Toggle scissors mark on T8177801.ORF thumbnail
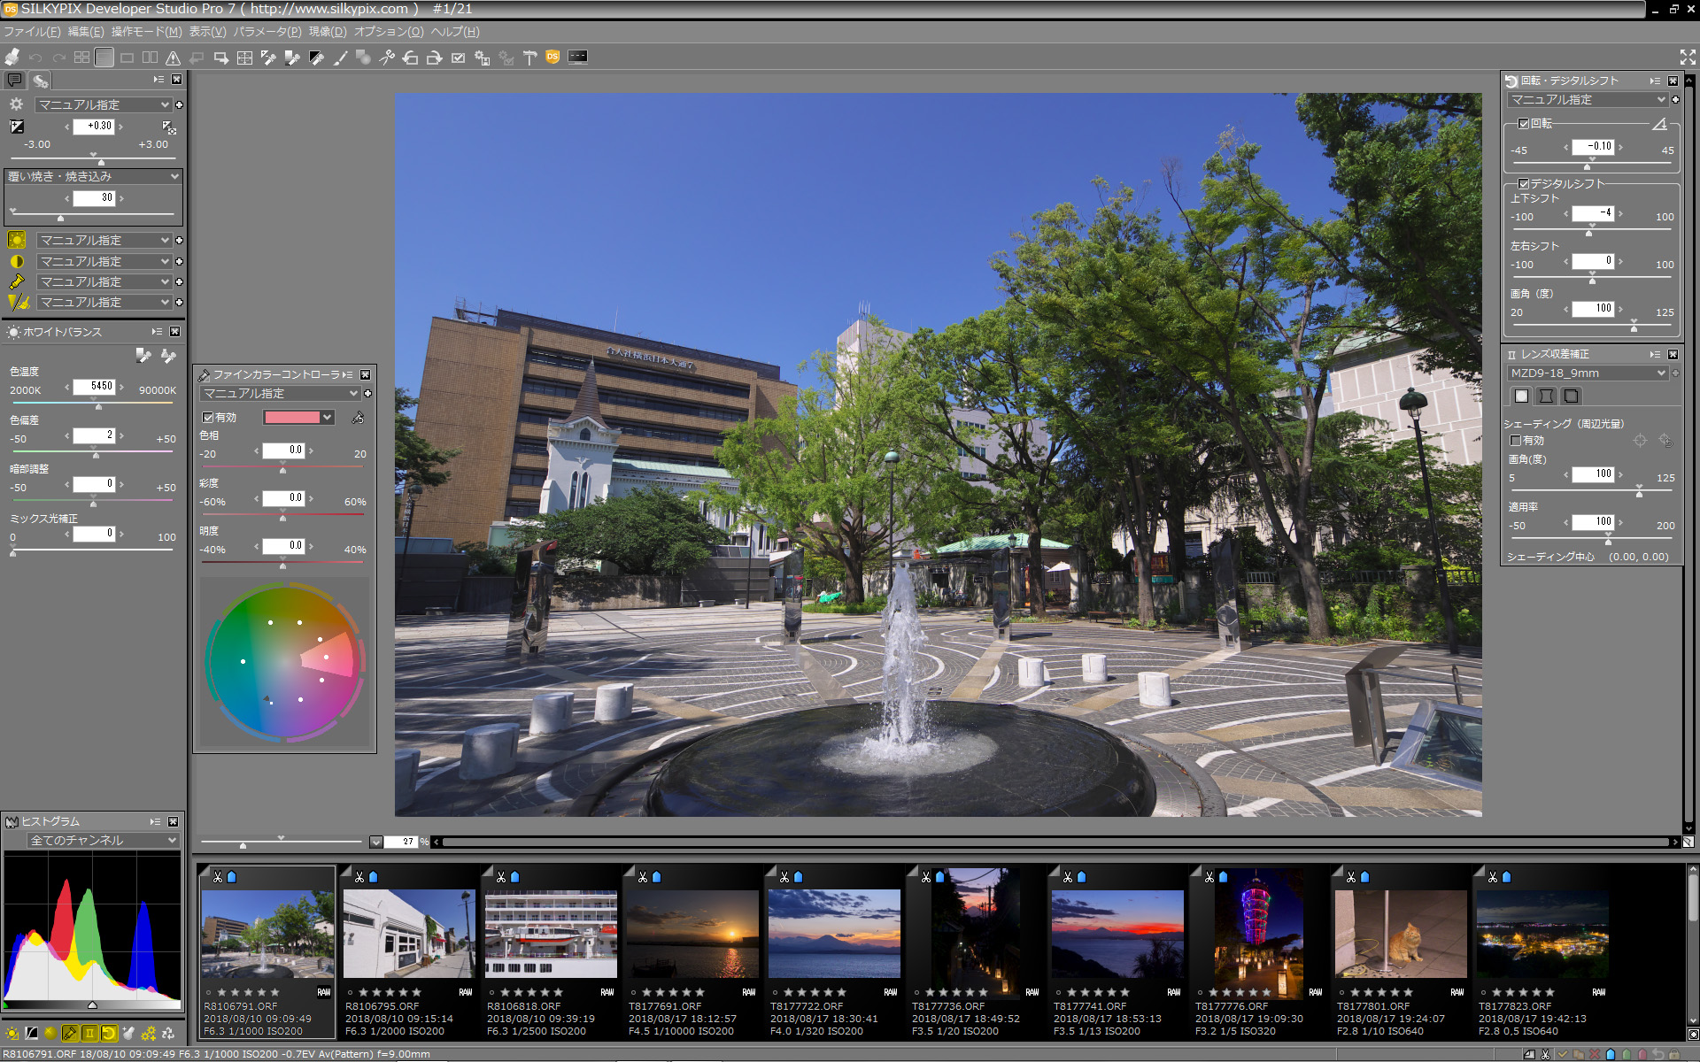The image size is (1700, 1062). point(1351,877)
